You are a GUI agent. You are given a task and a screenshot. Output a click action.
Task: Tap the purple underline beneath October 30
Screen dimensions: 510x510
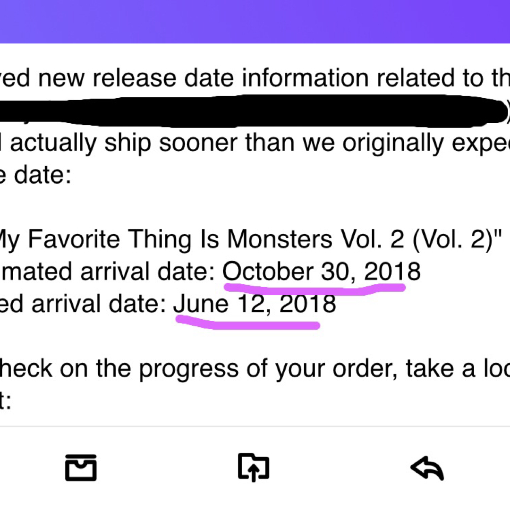pyautogui.click(x=314, y=287)
